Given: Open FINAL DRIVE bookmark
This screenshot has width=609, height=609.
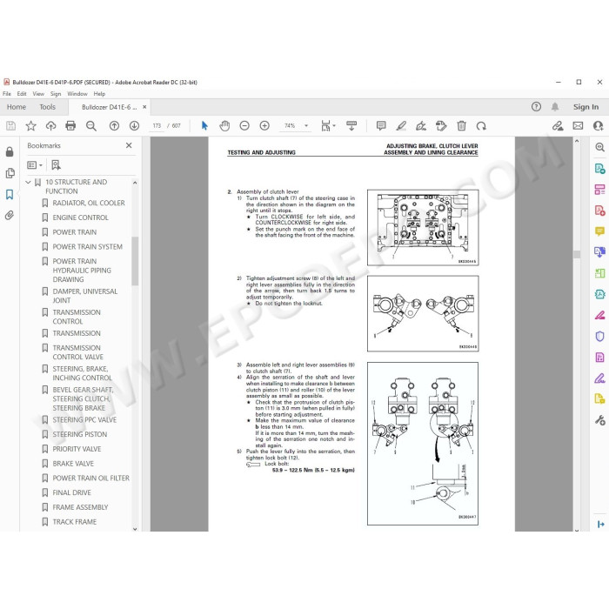Looking at the screenshot, I should (x=71, y=492).
